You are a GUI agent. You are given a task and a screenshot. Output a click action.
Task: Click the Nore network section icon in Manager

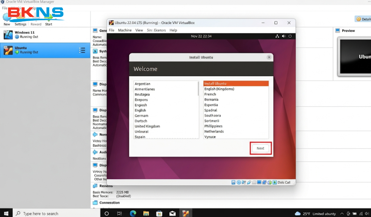click(95, 134)
